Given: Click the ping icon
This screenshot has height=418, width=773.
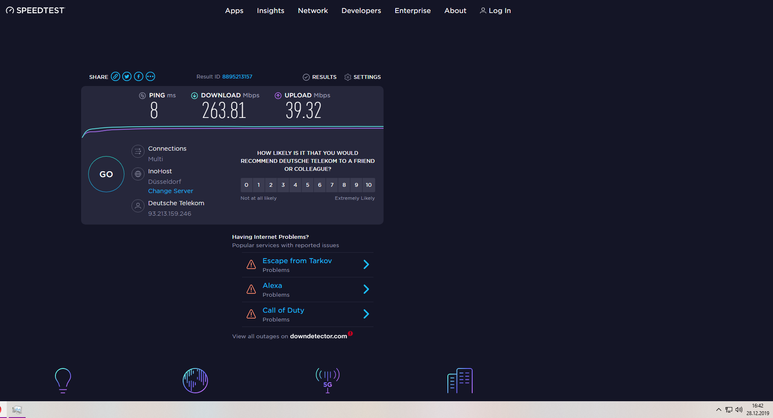Looking at the screenshot, I should tap(142, 96).
